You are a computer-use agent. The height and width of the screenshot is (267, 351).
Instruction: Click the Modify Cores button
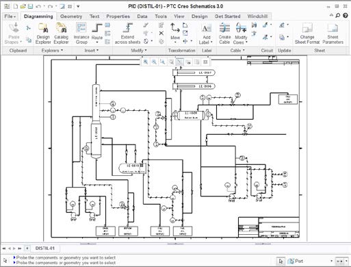coord(241,34)
